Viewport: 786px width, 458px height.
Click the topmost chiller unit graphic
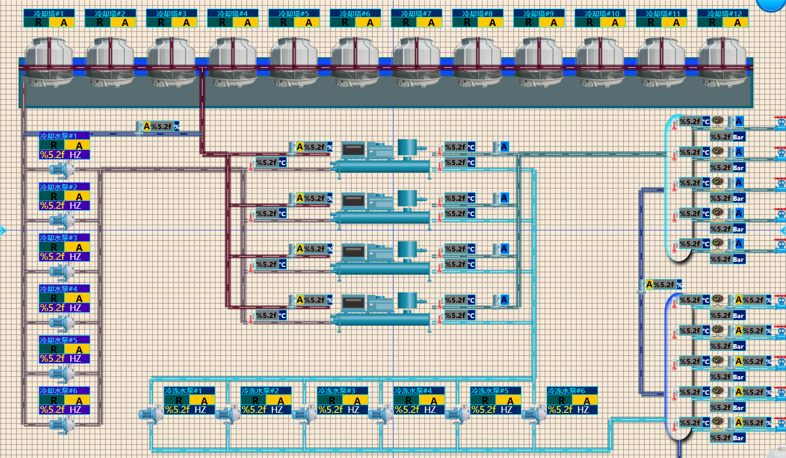380,157
